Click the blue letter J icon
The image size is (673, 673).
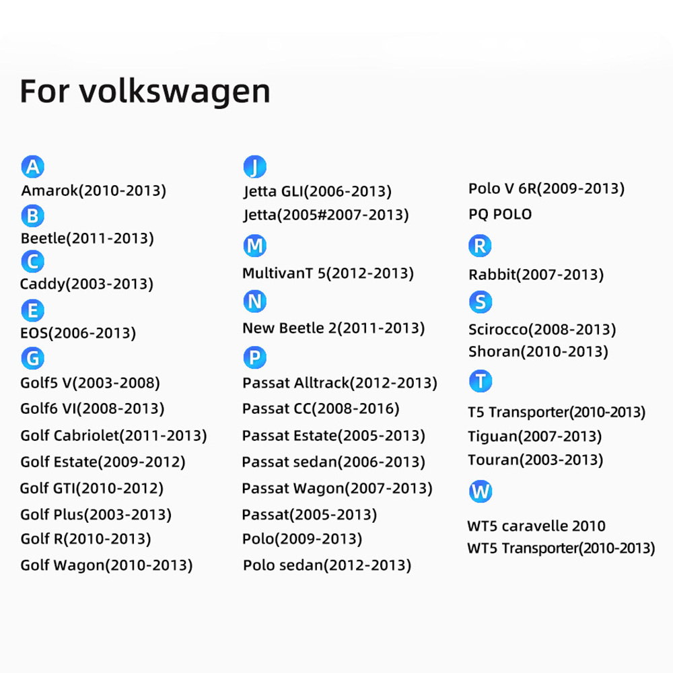point(254,166)
